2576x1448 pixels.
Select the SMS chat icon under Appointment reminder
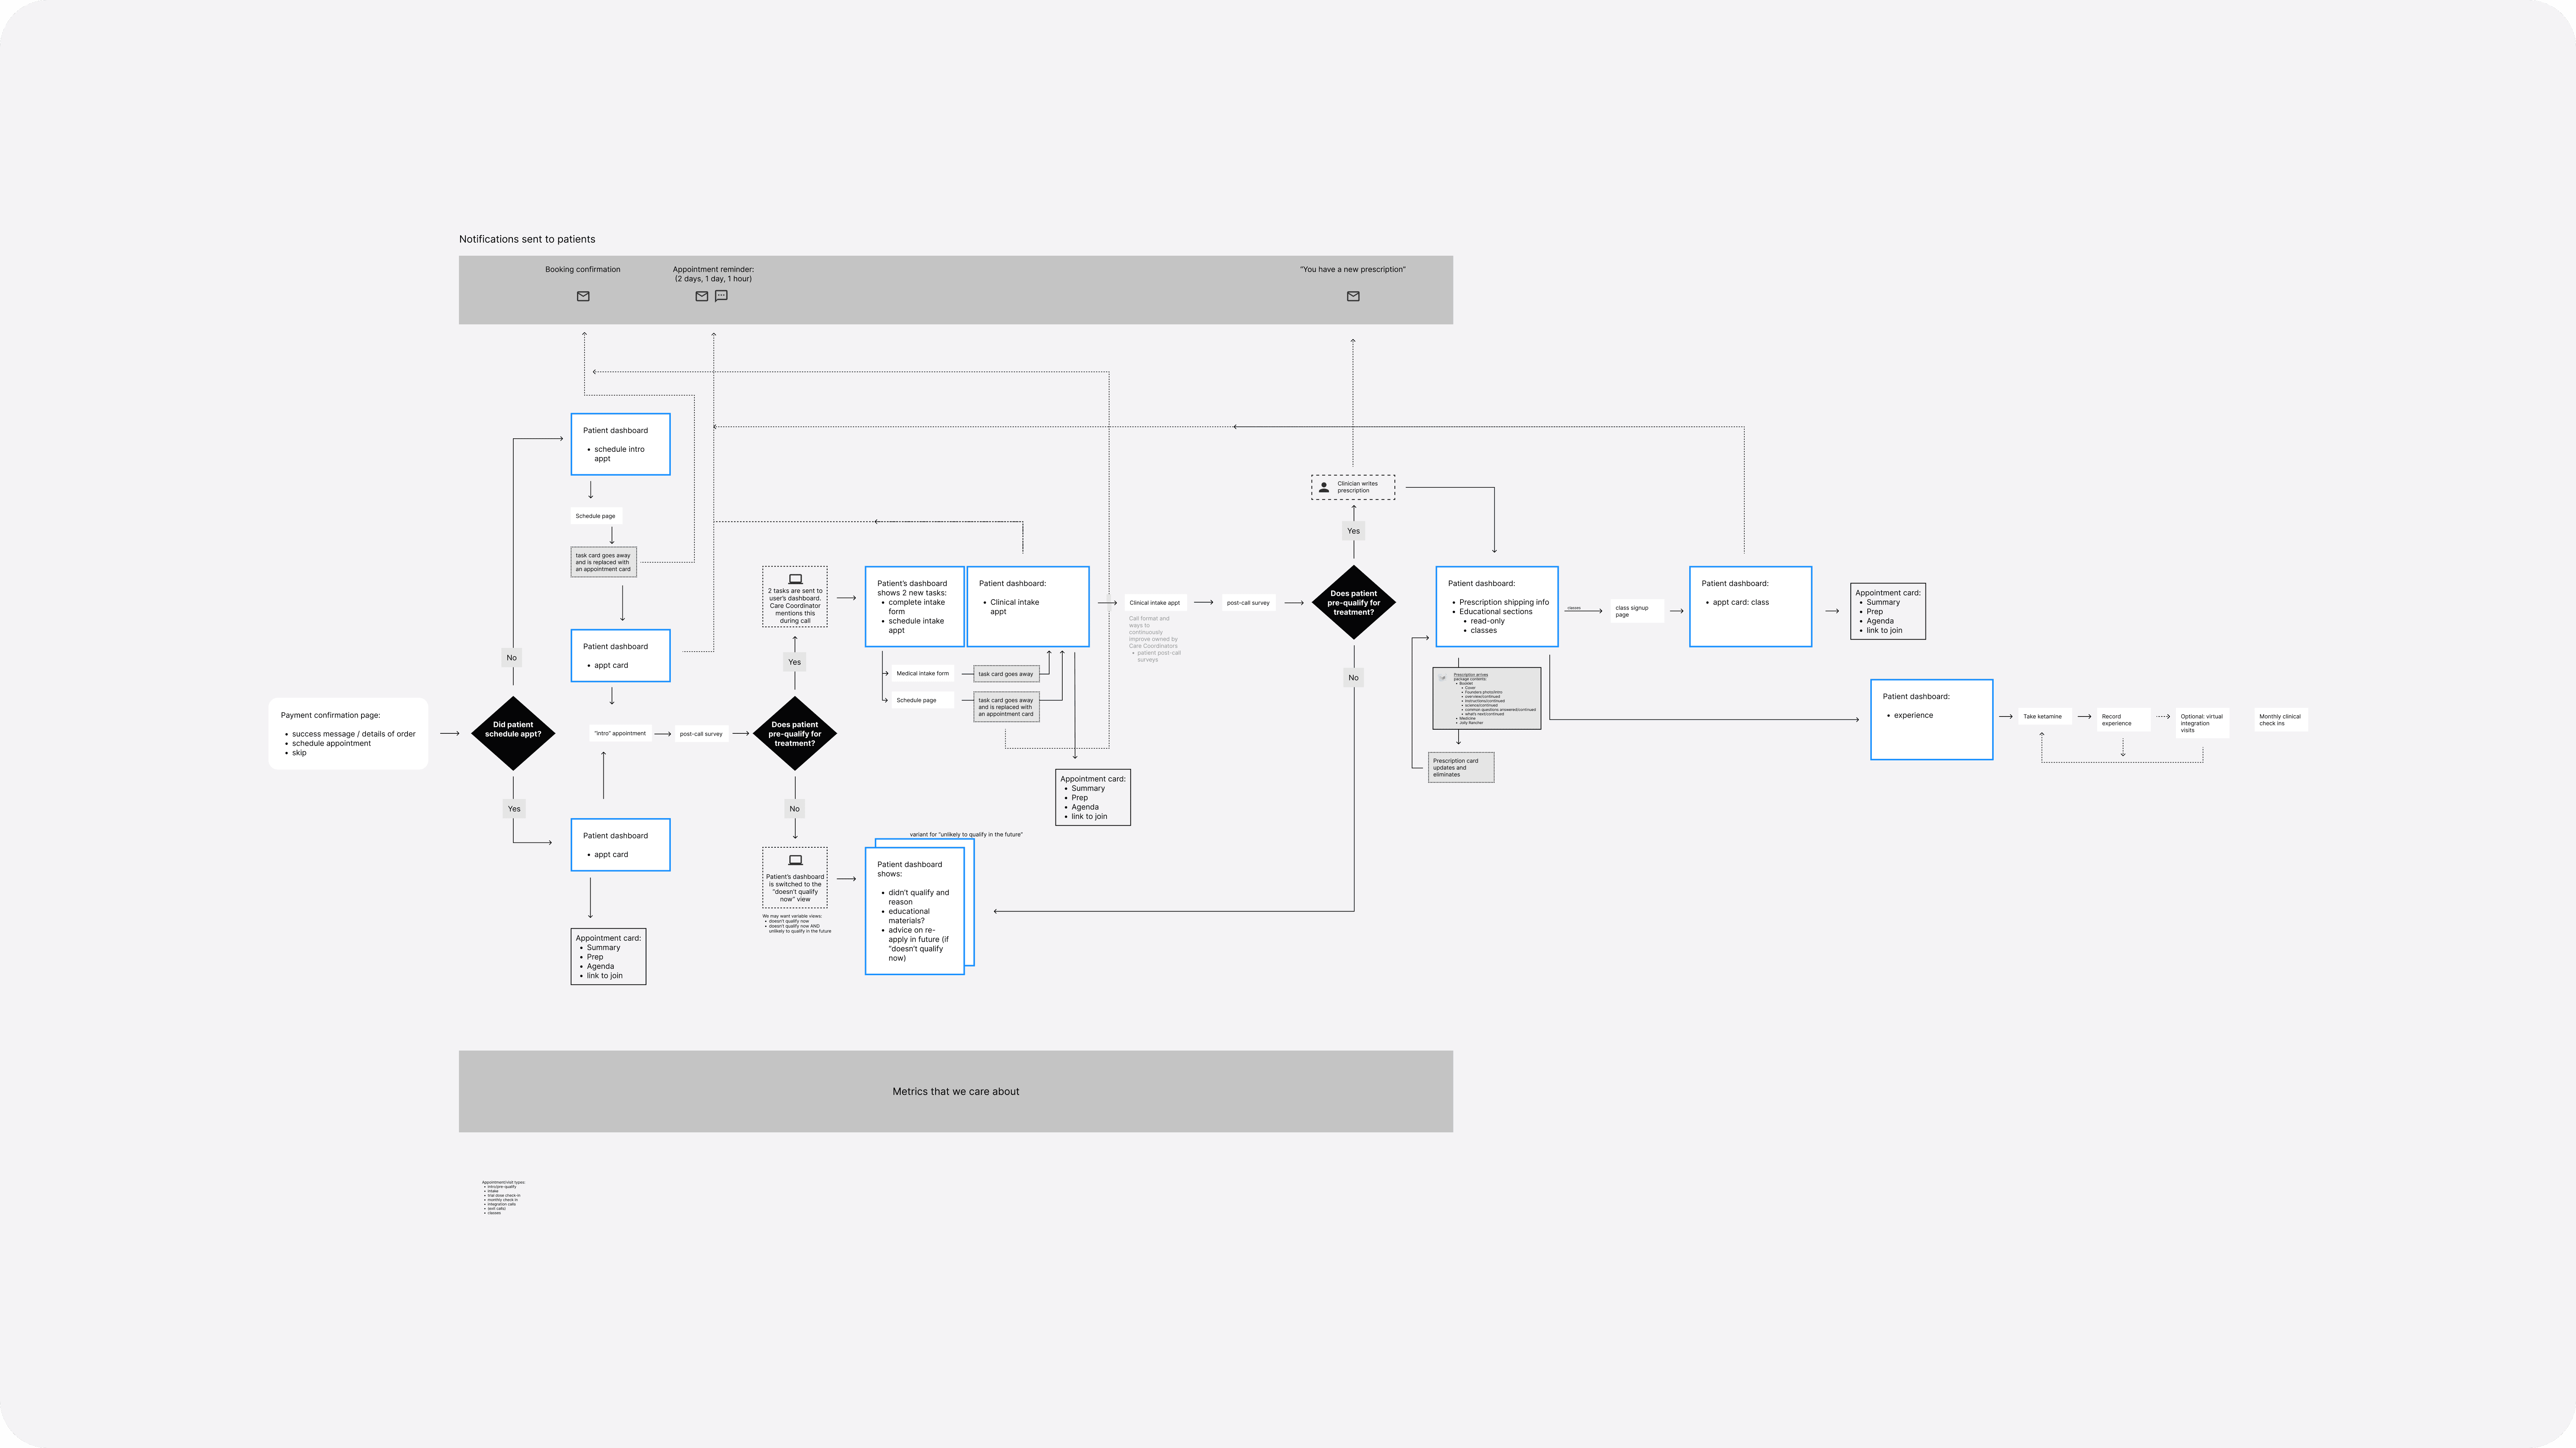coord(721,295)
